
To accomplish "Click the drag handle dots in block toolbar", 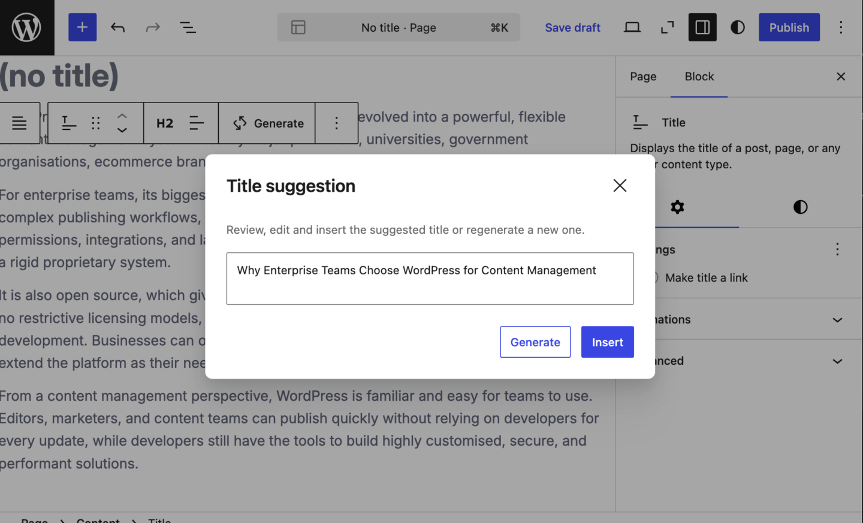I will coord(96,123).
